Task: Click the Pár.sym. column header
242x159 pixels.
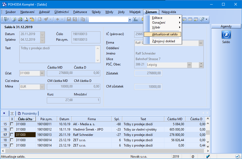Action: (47, 119)
